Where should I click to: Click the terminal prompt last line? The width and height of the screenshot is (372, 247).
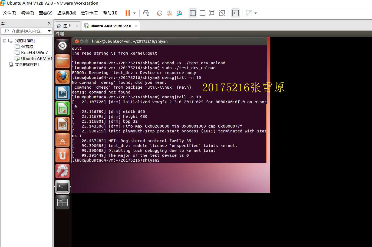pos(116,160)
